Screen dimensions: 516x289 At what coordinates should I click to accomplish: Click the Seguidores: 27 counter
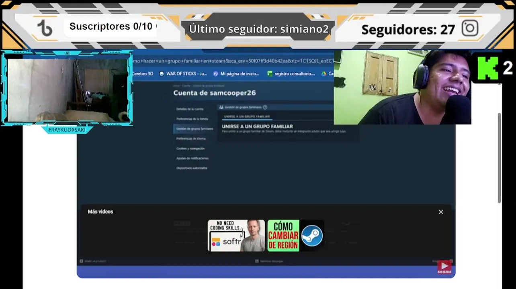[408, 30]
